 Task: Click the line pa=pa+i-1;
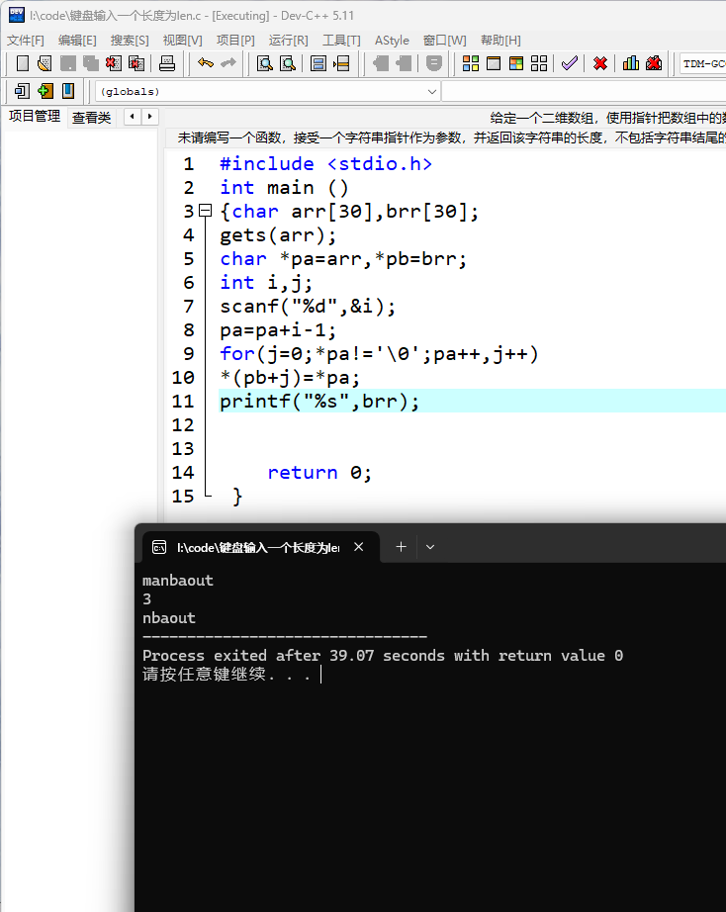click(278, 329)
